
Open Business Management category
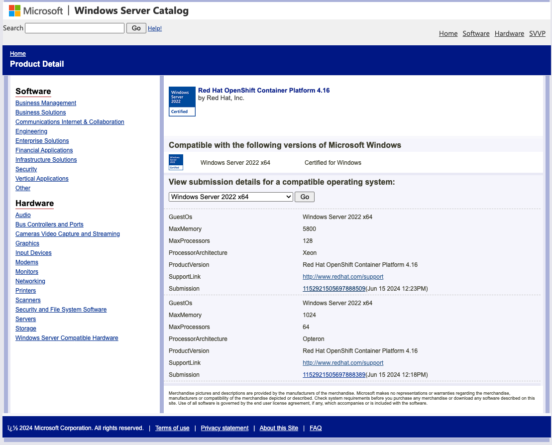[x=46, y=103]
